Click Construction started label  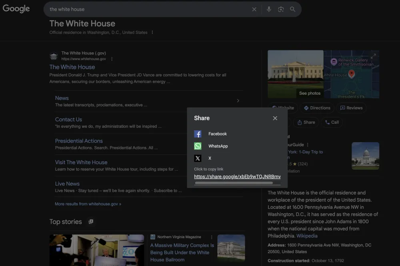click(289, 261)
